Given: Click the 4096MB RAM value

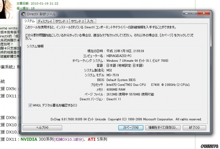Looking at the screenshot, I should 116,90.
